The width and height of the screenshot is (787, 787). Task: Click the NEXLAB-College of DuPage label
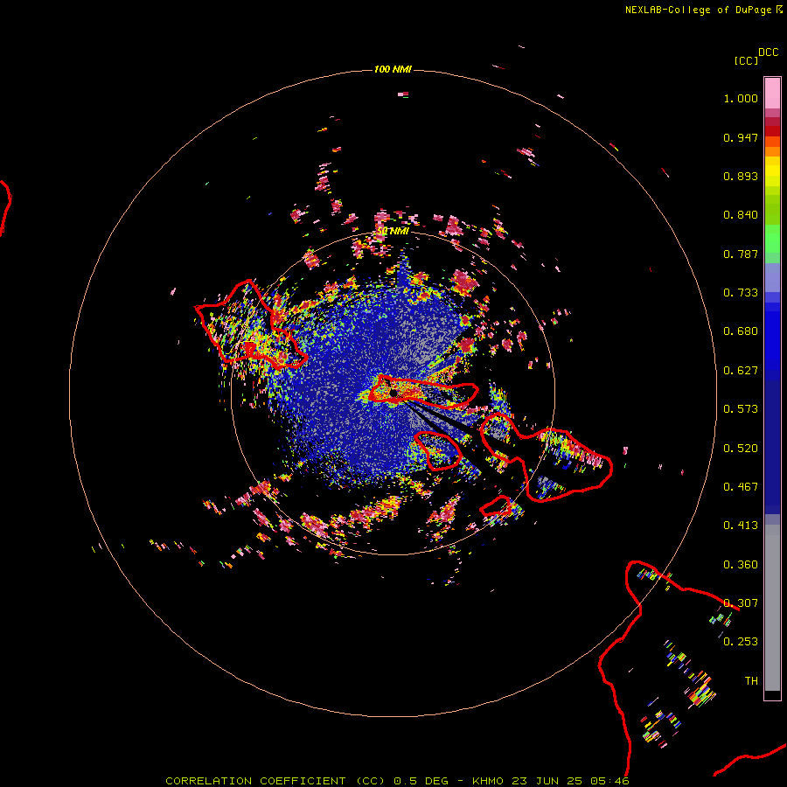tap(698, 10)
